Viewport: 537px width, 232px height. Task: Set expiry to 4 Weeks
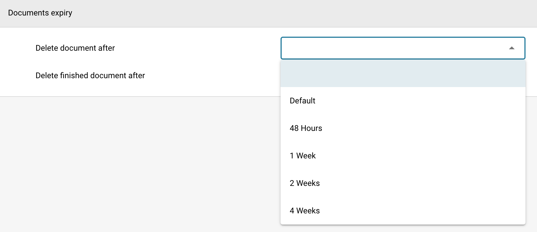click(305, 211)
